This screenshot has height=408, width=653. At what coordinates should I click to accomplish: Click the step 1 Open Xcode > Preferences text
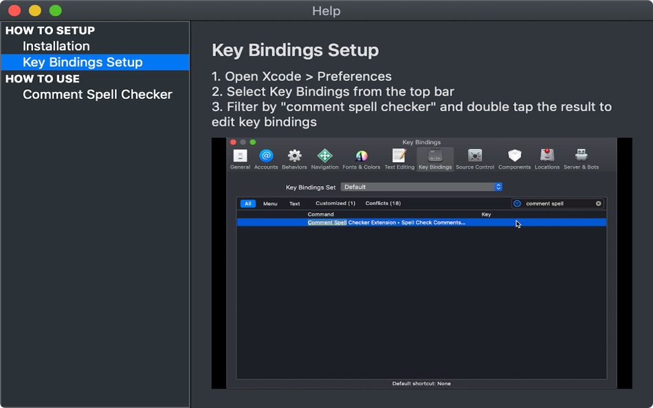[x=302, y=77]
